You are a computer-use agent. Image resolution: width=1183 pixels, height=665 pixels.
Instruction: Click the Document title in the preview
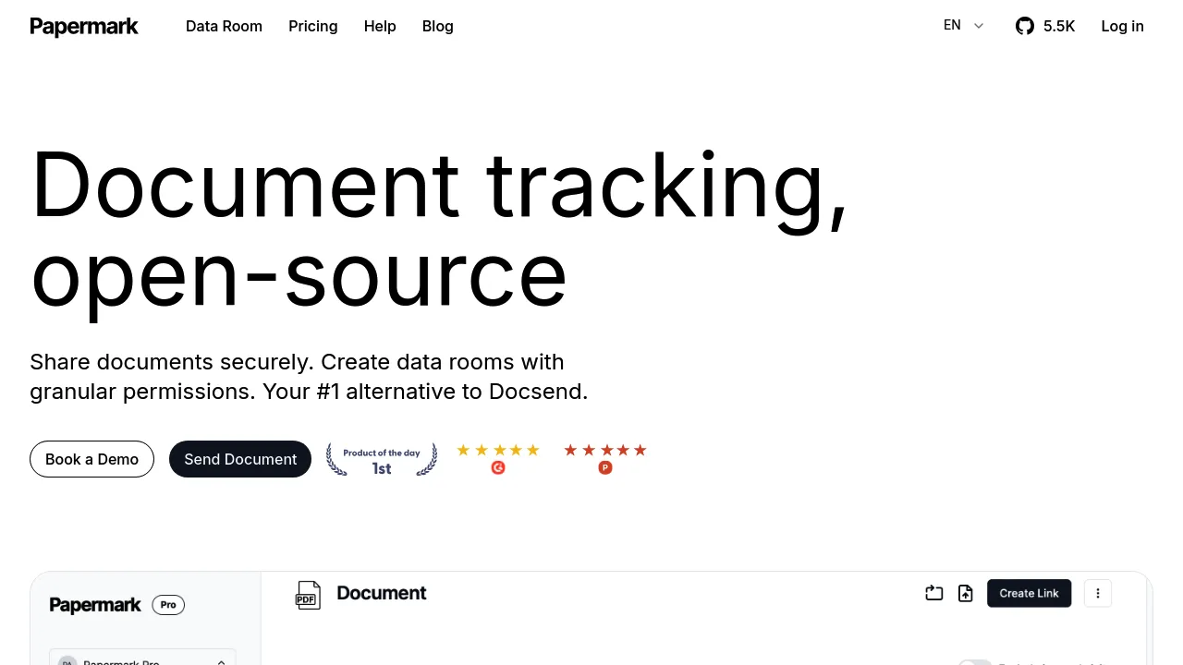(381, 593)
